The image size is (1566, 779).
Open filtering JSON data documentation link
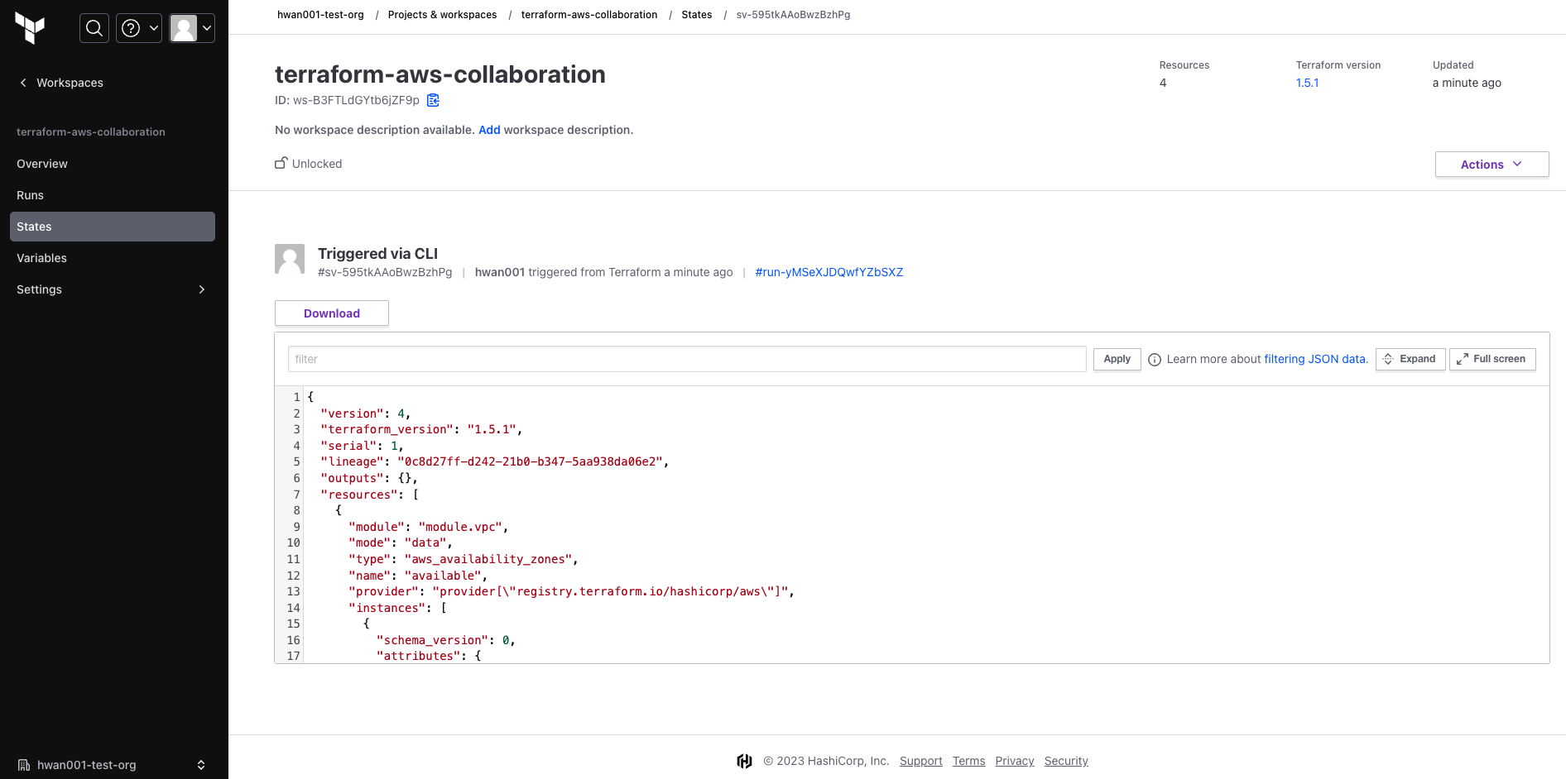point(1315,359)
